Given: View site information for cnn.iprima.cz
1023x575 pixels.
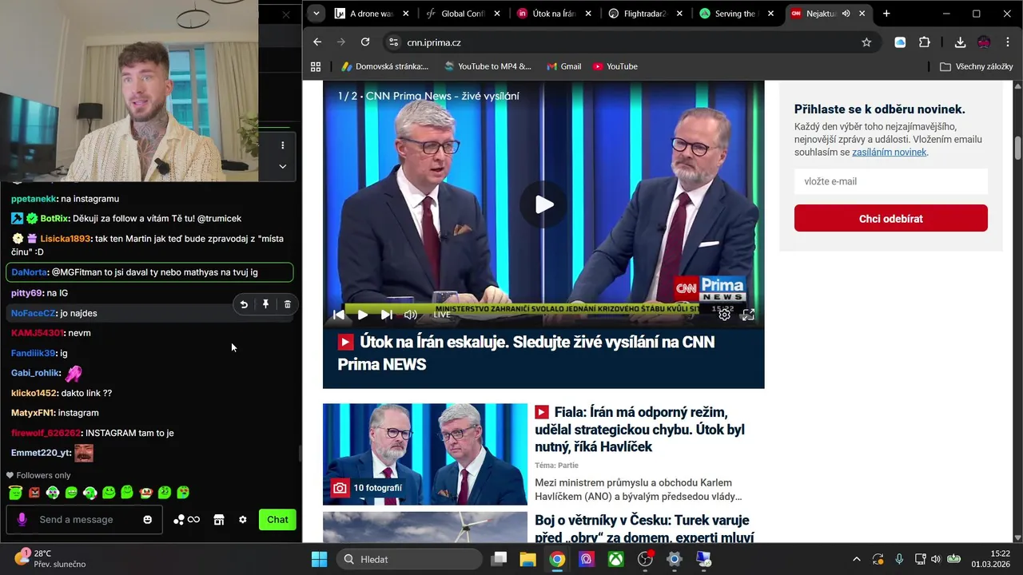Looking at the screenshot, I should coord(392,42).
